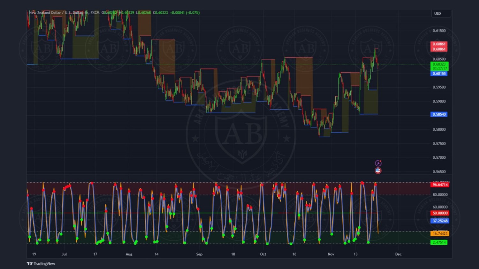Screen dimensions: 479x269
Task: Click the 0.61500 price axis value
Action: [x=439, y=31]
